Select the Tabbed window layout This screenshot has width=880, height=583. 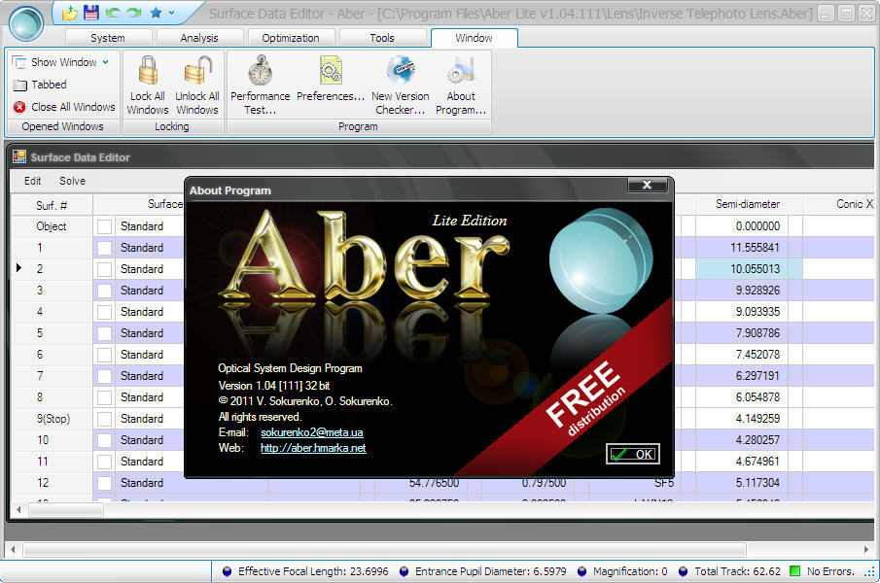[40, 85]
